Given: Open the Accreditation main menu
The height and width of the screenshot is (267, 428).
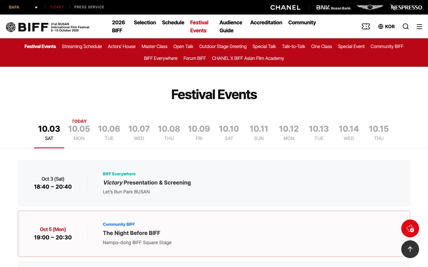Looking at the screenshot, I should [x=266, y=23].
